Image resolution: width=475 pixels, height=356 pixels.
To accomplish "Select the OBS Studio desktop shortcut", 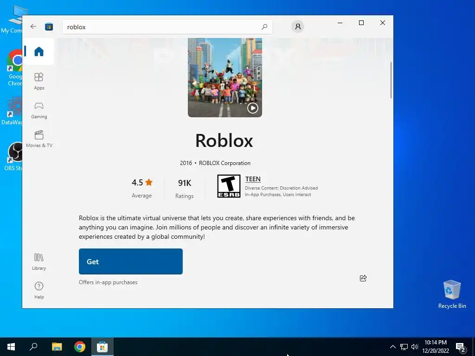I will (13, 157).
